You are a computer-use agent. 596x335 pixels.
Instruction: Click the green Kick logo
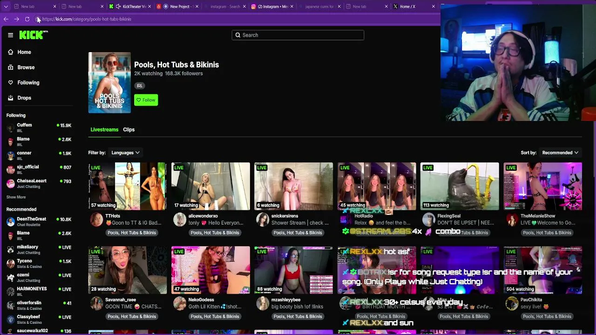click(x=33, y=35)
